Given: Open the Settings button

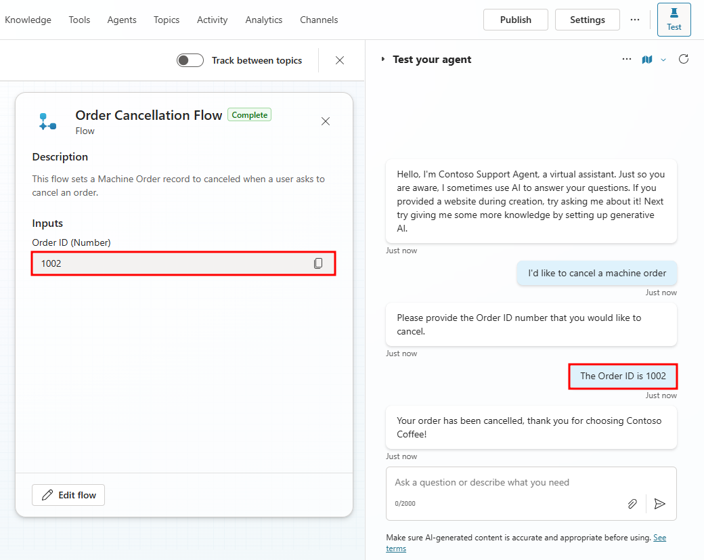Looking at the screenshot, I should (x=587, y=20).
